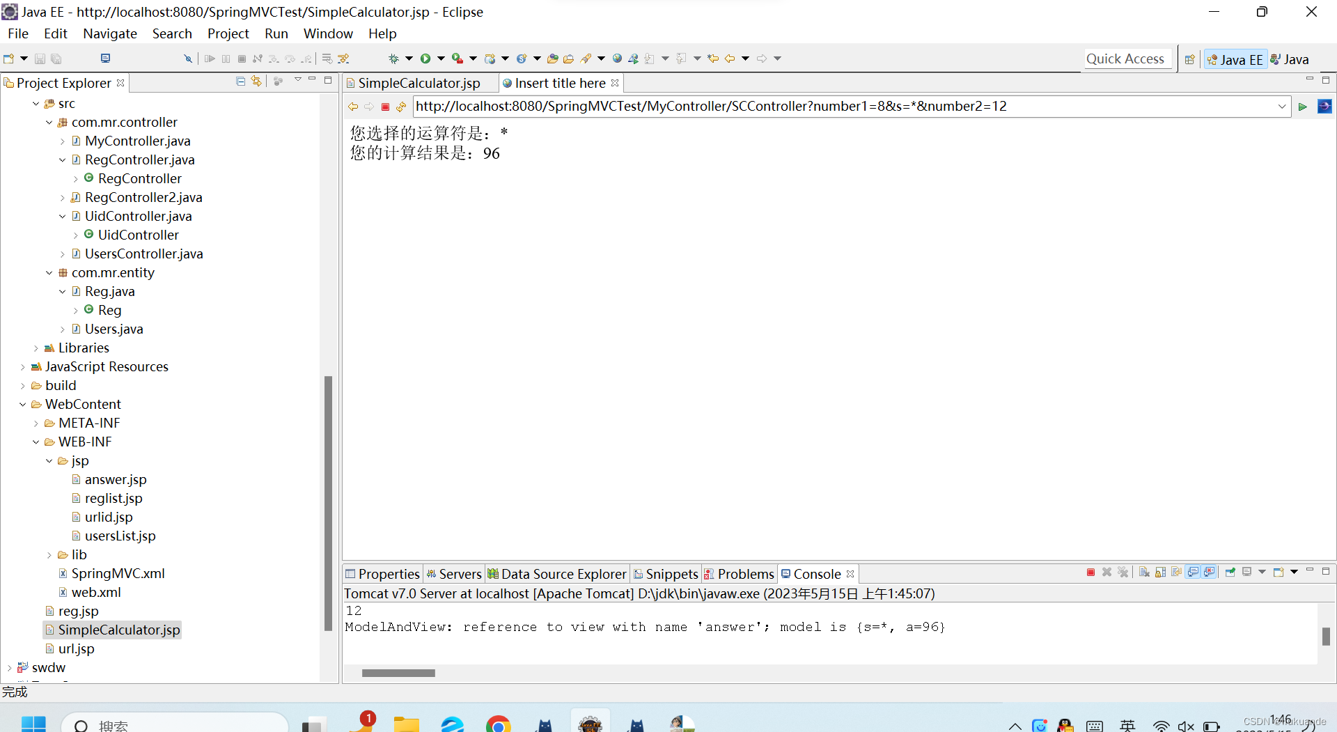Screen dimensions: 1337x732
Task: Expand MyController.java node
Action: coord(62,141)
